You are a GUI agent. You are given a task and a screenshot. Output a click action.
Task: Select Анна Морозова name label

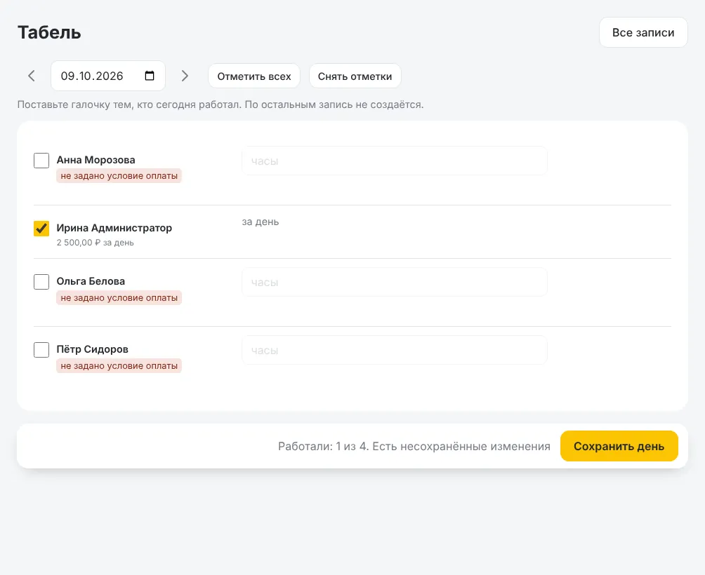(95, 160)
